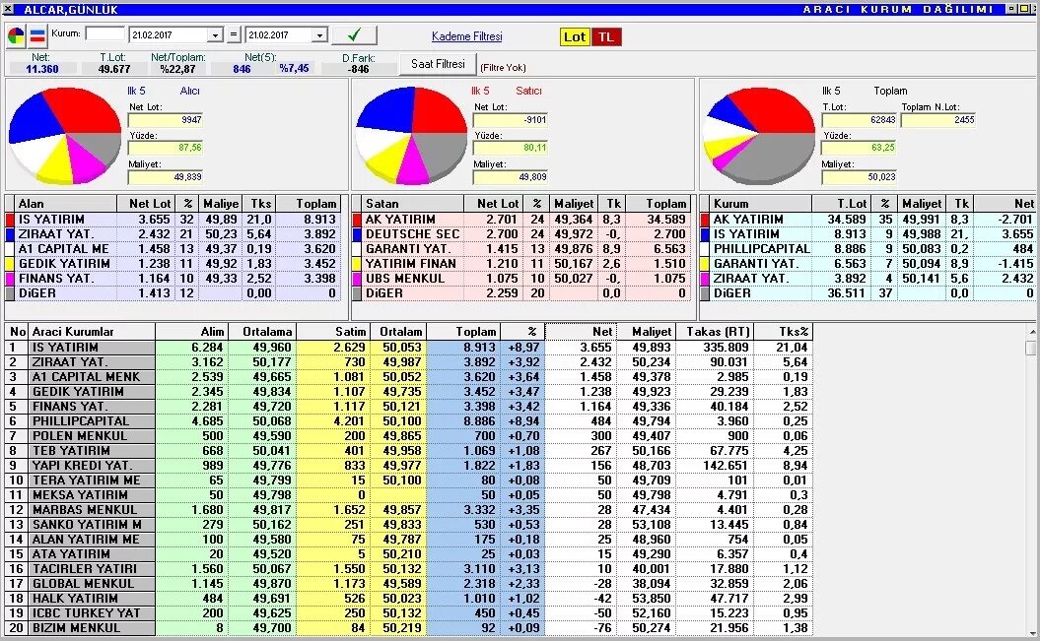The image size is (1040, 641).
Task: Confirm with the green checkmark button
Action: pos(354,35)
